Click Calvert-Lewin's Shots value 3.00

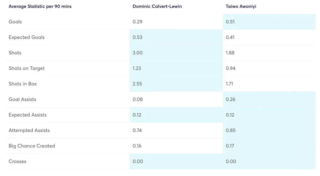point(138,53)
